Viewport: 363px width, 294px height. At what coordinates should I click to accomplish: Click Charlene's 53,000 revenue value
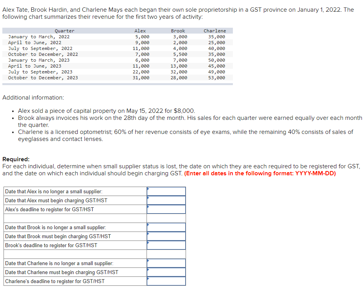coord(217,78)
